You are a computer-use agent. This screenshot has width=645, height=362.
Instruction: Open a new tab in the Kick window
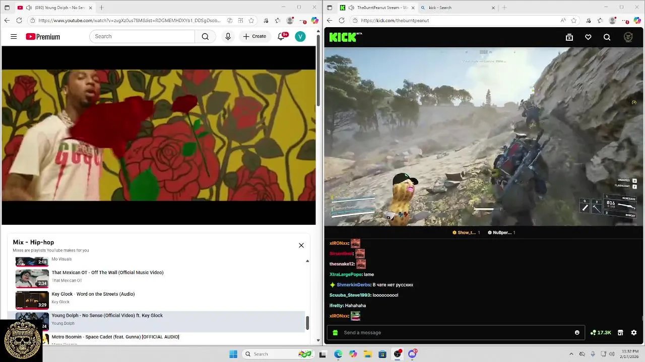(504, 8)
